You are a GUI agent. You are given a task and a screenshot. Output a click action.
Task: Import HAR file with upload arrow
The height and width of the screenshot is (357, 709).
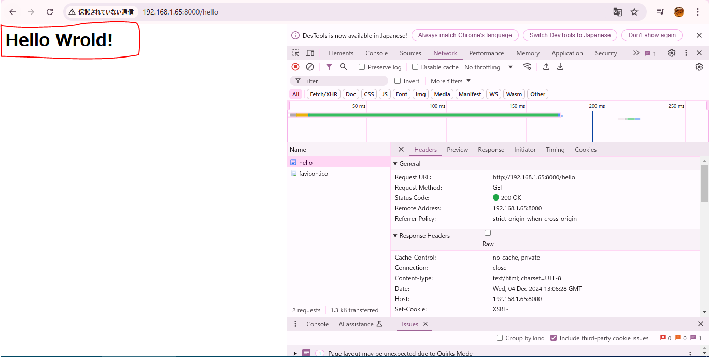pyautogui.click(x=546, y=67)
